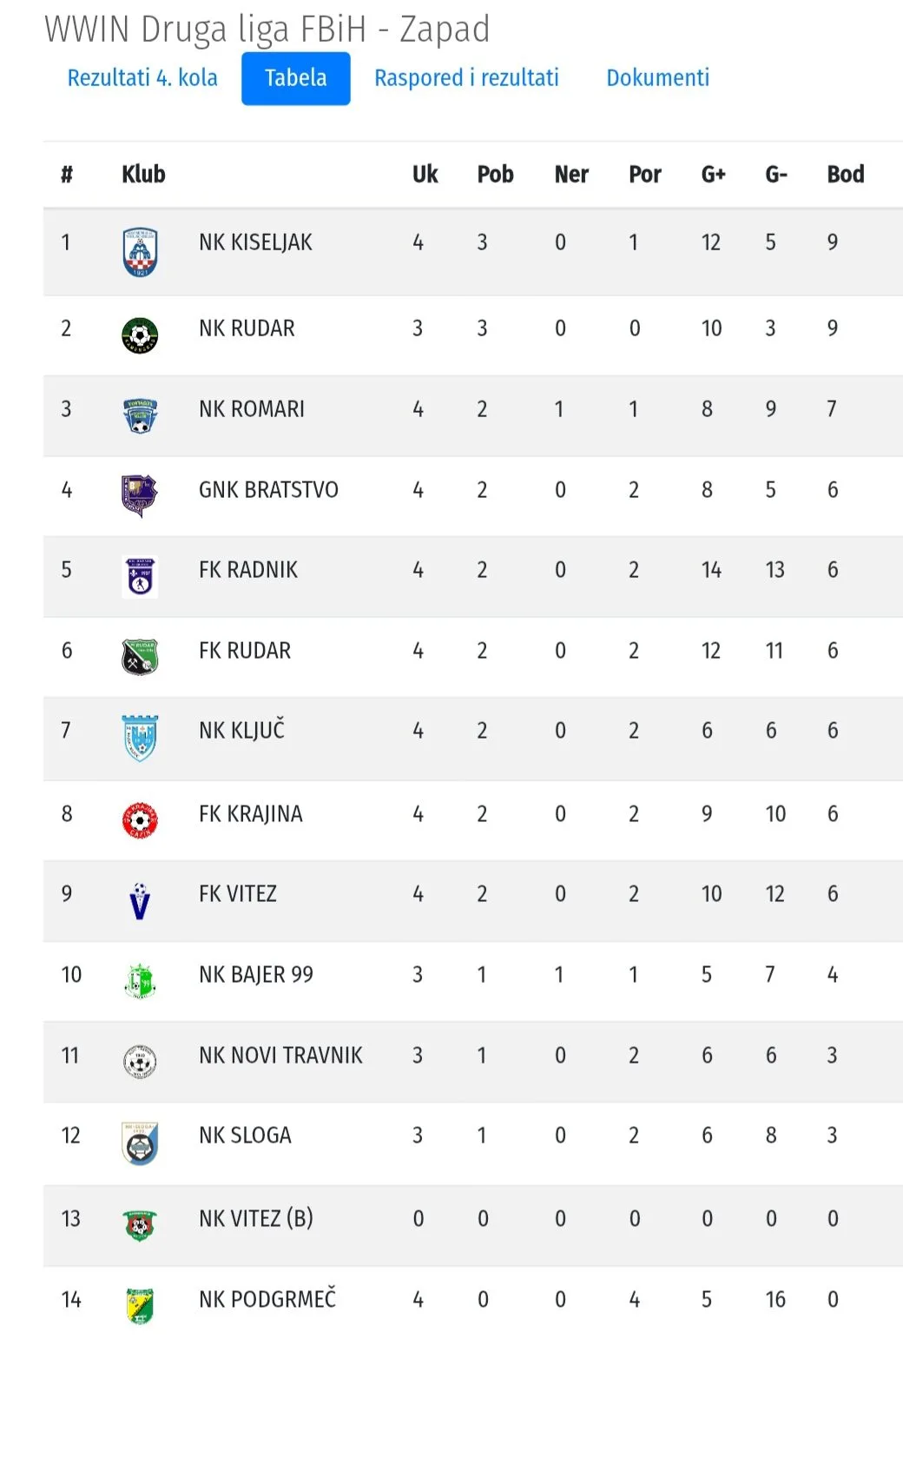This screenshot has width=903, height=1478.
Task: Click the FK Krajina red crest
Action: pyautogui.click(x=140, y=820)
